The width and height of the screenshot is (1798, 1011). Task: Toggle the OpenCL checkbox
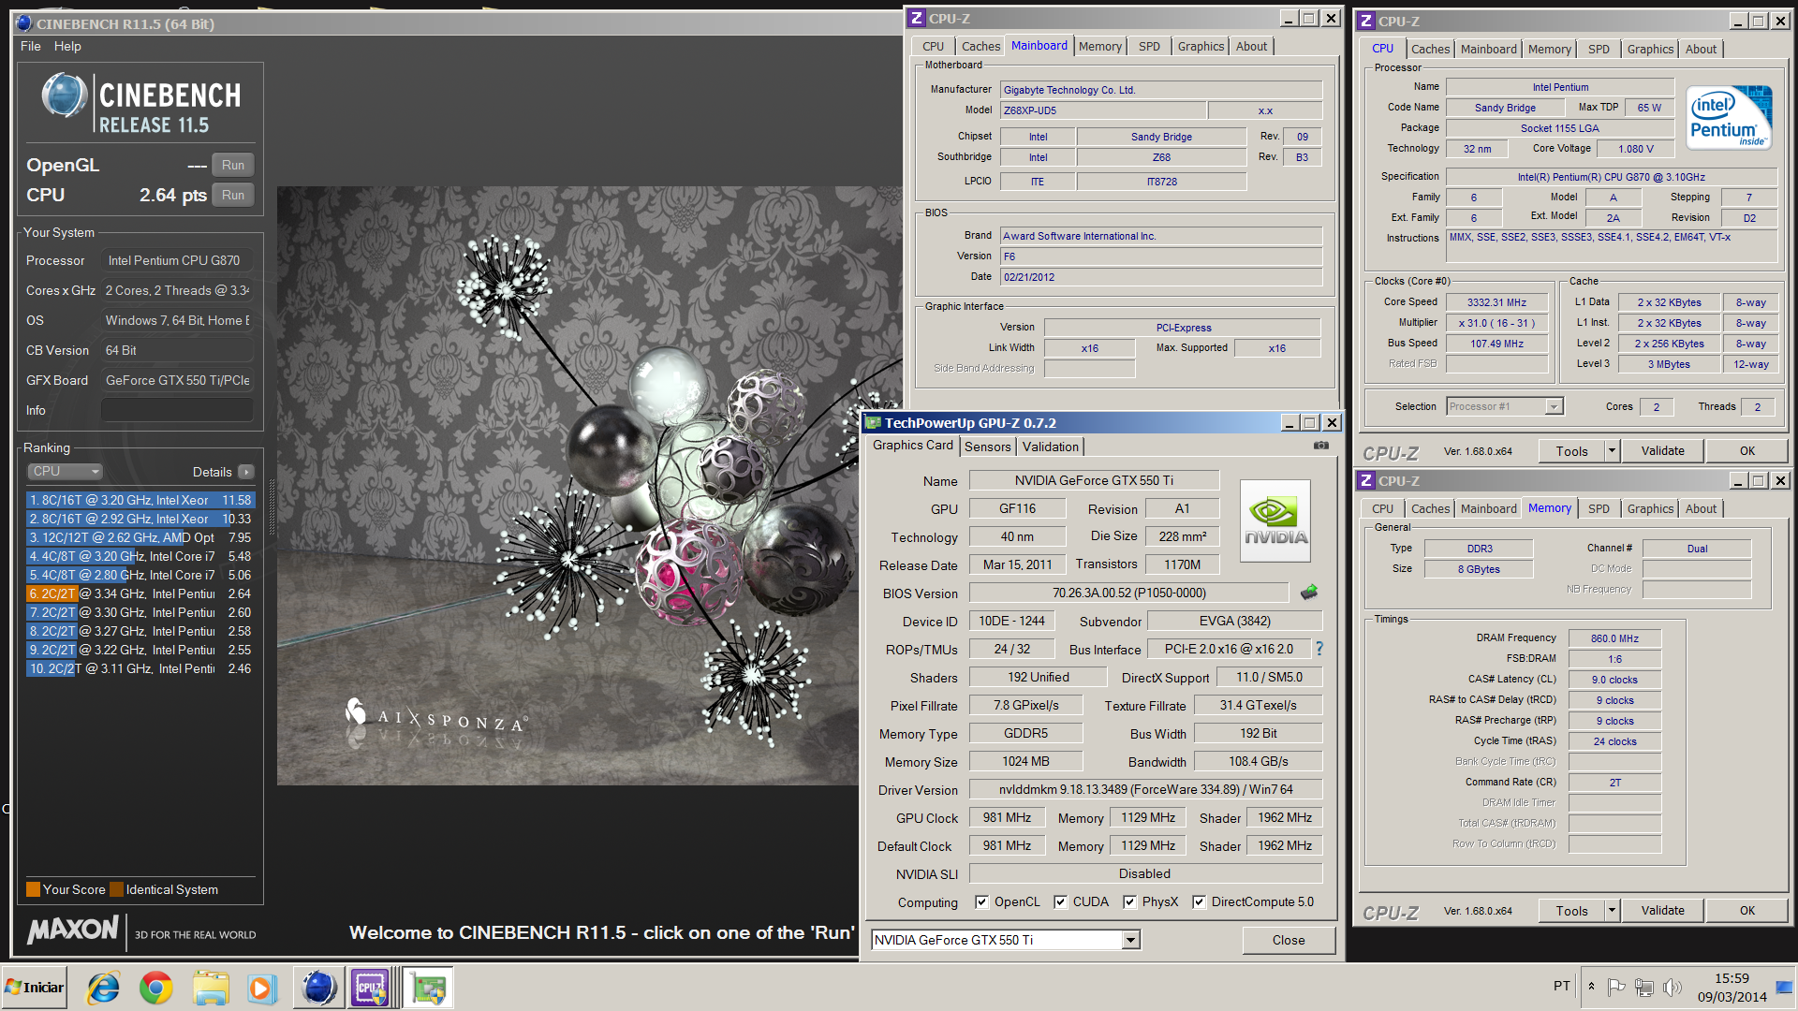coord(981,901)
